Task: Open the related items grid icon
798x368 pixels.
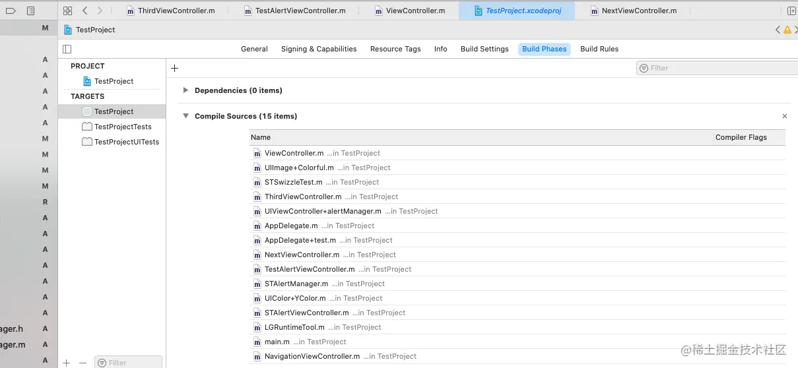Action: pos(67,11)
